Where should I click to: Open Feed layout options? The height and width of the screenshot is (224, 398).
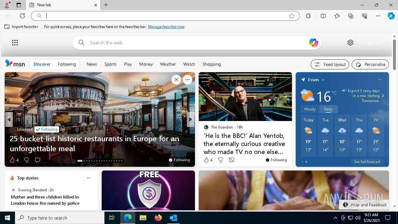pos(330,64)
